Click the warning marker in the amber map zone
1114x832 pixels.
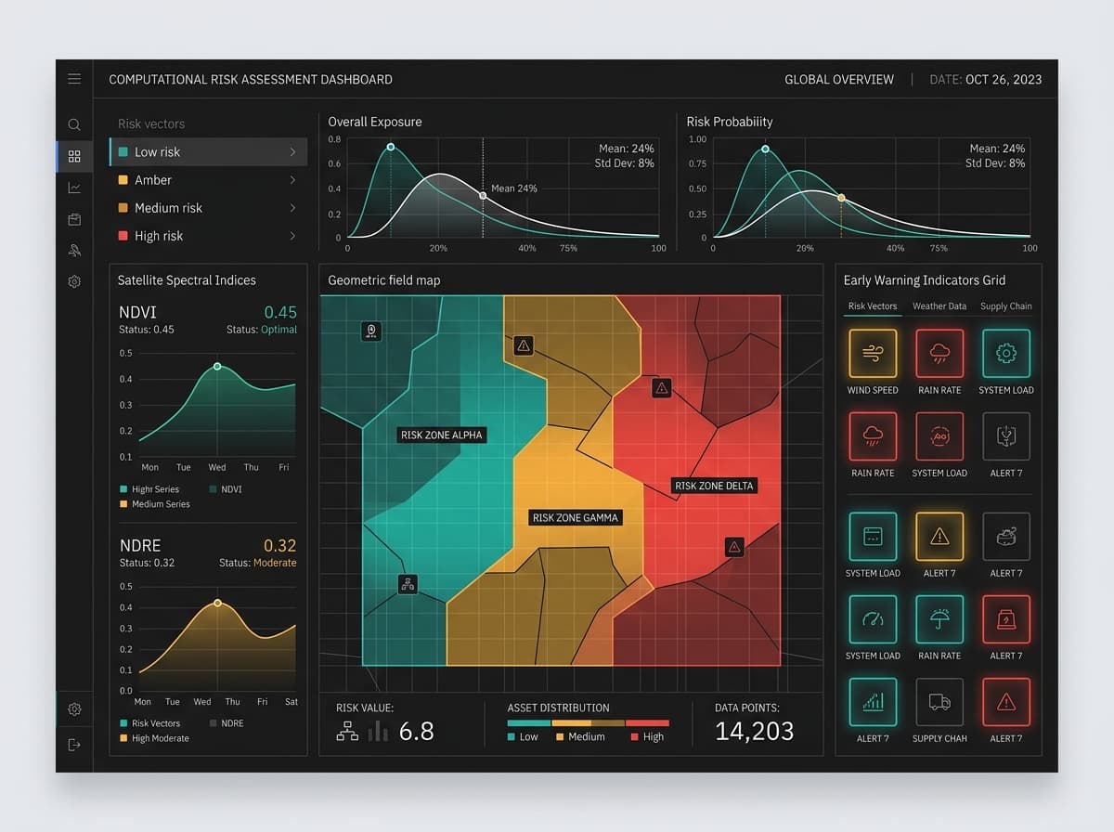click(524, 345)
